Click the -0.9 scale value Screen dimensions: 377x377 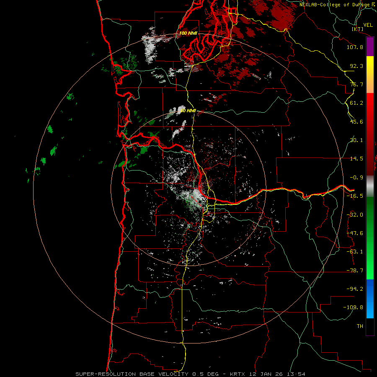[356, 178]
